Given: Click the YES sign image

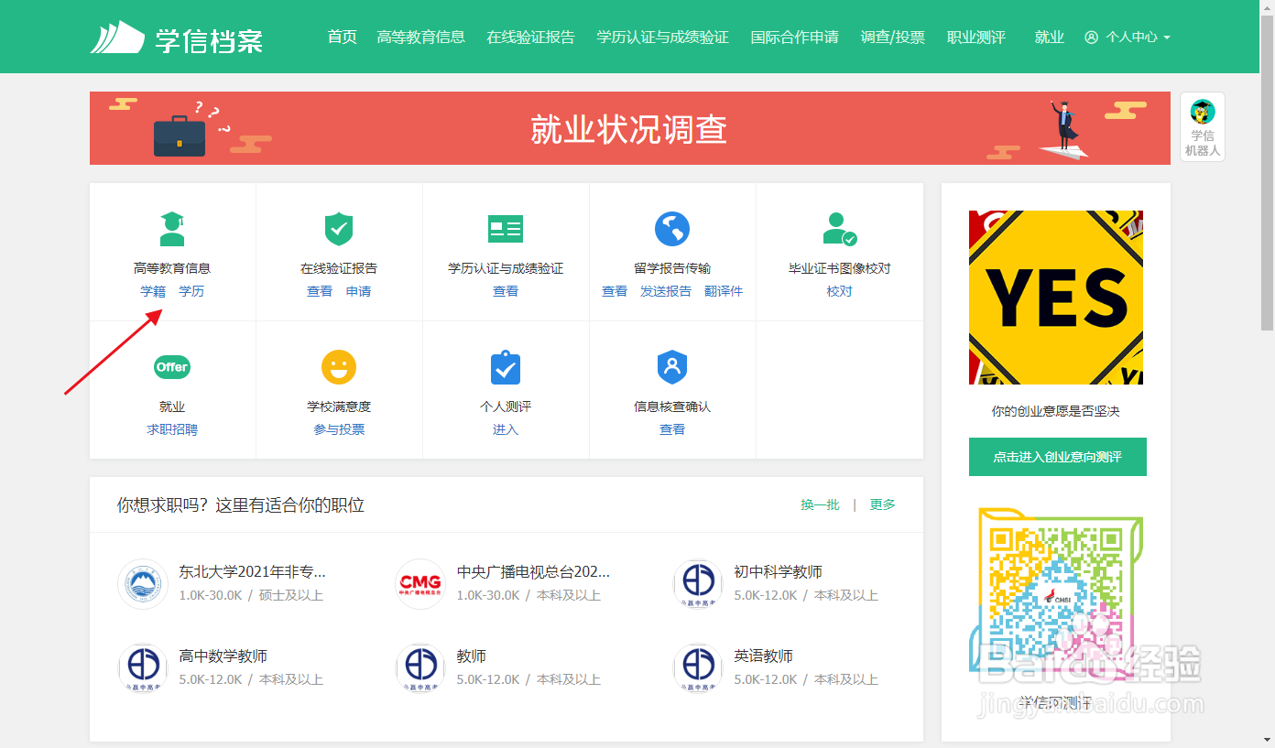Looking at the screenshot, I should tap(1056, 298).
